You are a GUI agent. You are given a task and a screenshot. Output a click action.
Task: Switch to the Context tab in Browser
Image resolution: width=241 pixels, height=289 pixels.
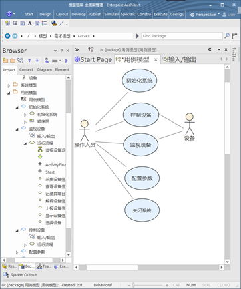pyautogui.click(x=26, y=69)
